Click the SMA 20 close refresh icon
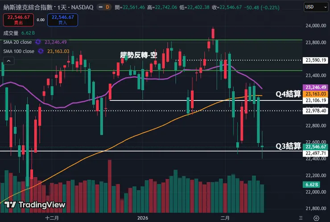The image size is (330, 222). [38, 42]
